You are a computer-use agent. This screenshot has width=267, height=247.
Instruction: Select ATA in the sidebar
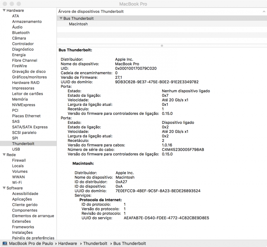click(15, 16)
